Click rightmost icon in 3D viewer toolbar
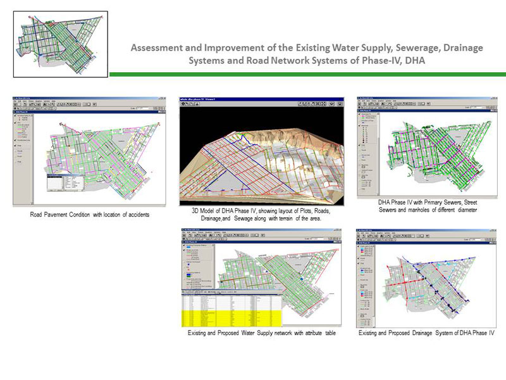 pyautogui.click(x=340, y=104)
